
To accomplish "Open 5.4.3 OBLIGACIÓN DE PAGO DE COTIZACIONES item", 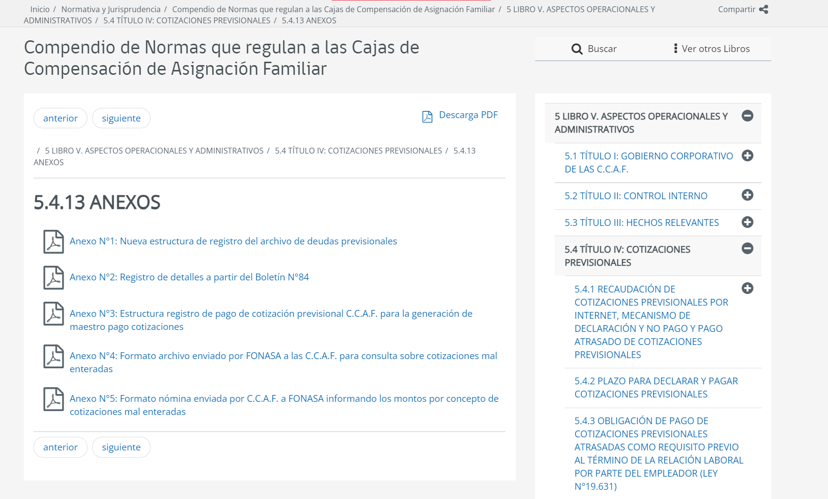I will tap(659, 454).
